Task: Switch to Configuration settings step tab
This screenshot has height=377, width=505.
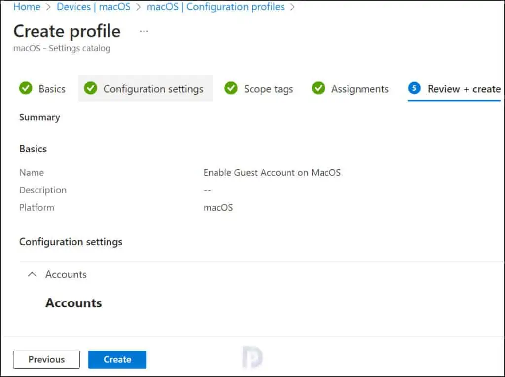Action: 145,89
